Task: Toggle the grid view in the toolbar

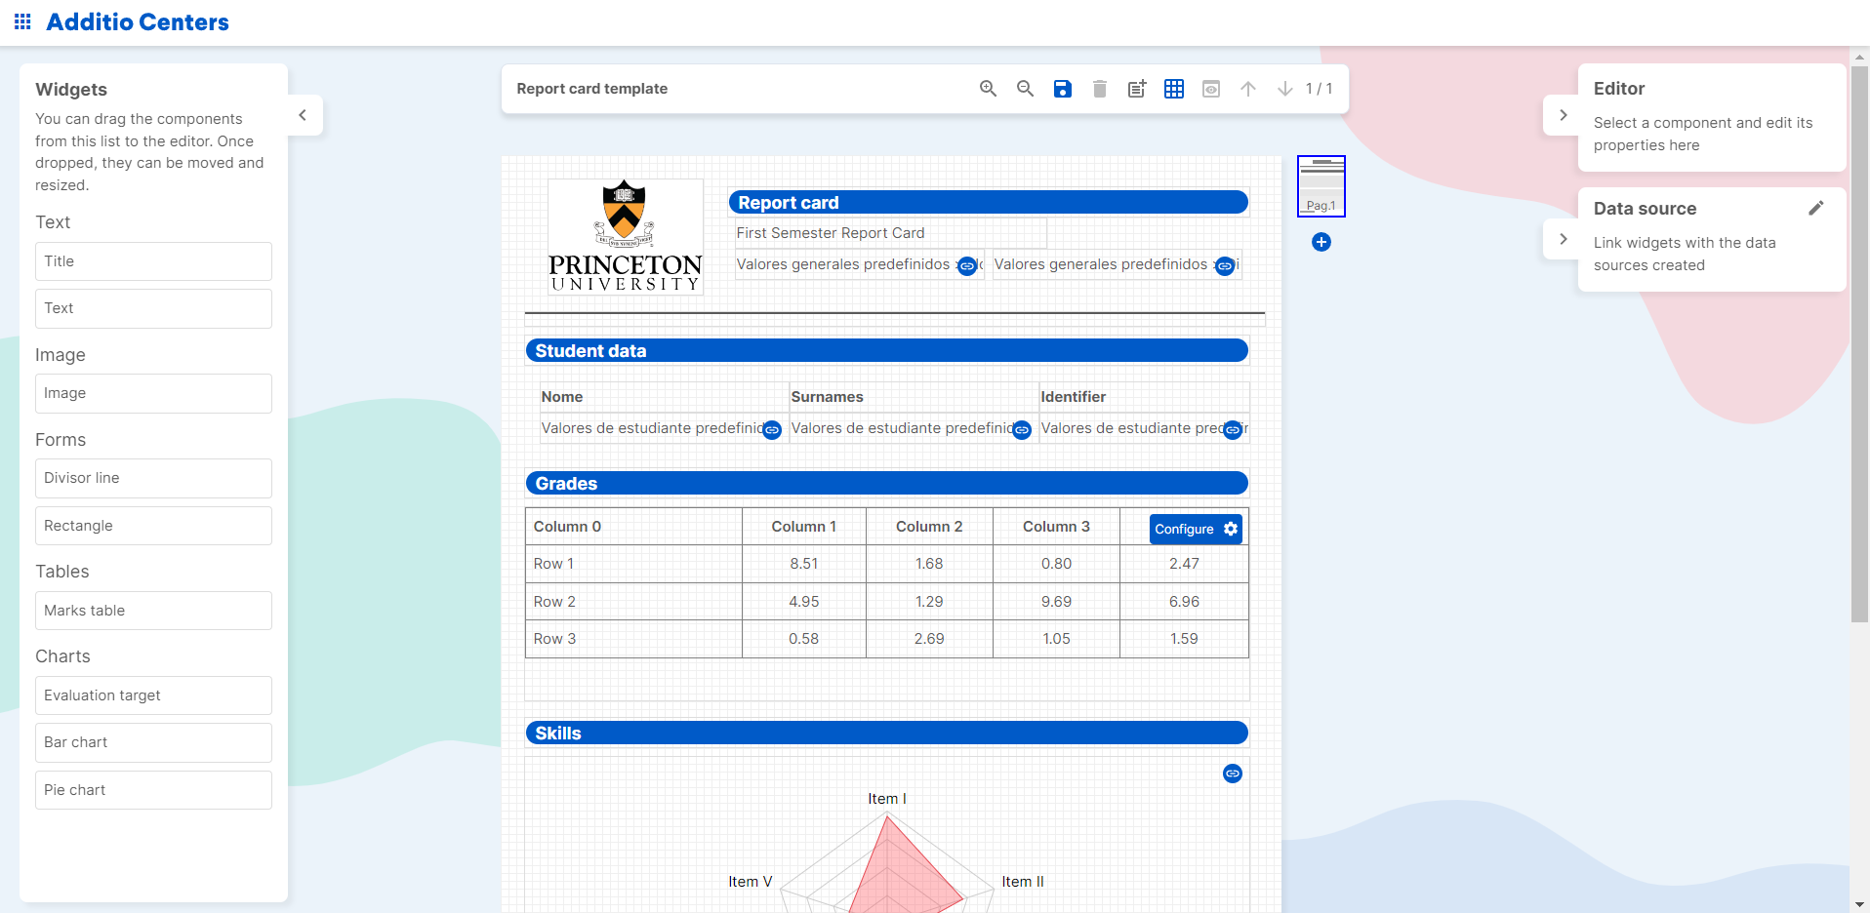Action: pos(1173,88)
